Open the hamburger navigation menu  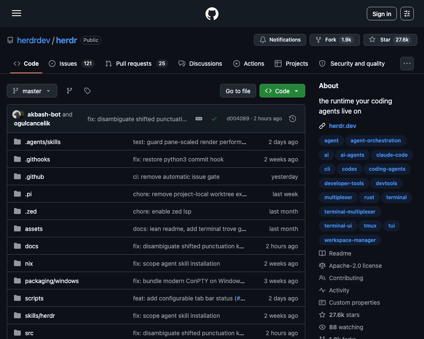tap(17, 13)
